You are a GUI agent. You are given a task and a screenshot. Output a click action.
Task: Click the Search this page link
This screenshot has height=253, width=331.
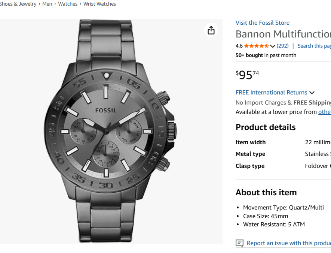[x=314, y=46]
